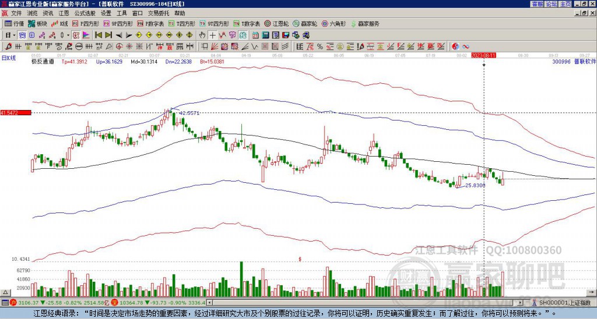Open the 文件 menu
This screenshot has width=597, height=319.
[x=16, y=13]
